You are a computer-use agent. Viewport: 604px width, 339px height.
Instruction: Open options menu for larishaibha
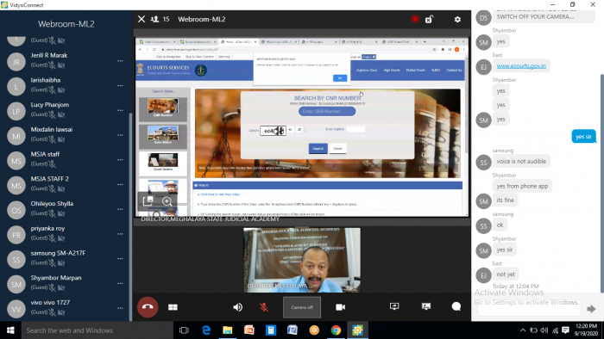click(x=120, y=86)
